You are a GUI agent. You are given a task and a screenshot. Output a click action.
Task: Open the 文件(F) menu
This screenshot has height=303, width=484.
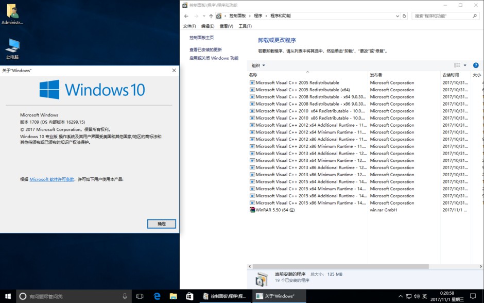pos(189,26)
